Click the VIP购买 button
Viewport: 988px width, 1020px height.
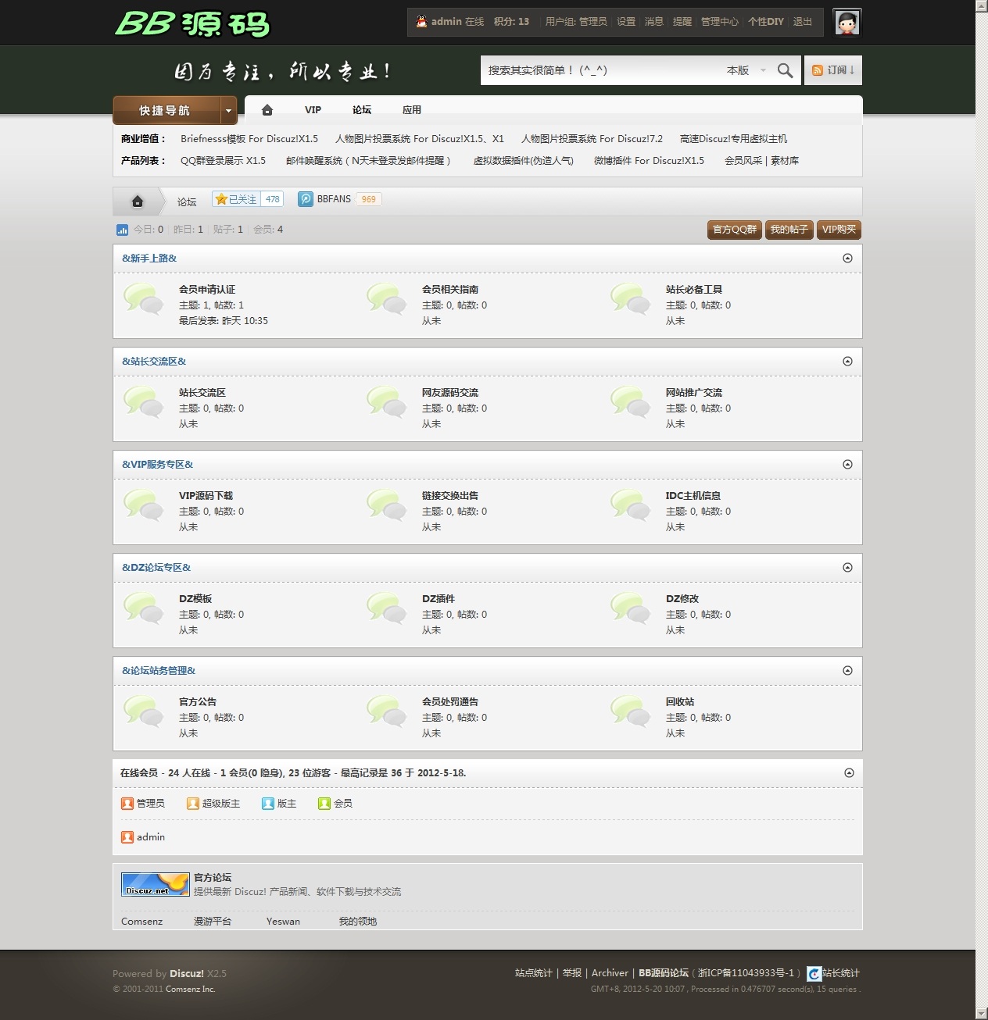839,230
